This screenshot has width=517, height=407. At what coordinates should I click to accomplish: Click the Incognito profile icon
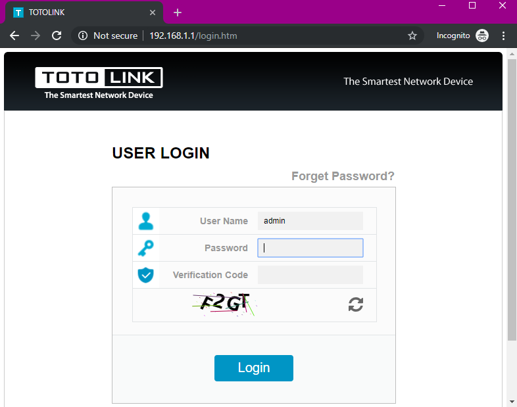tap(482, 36)
